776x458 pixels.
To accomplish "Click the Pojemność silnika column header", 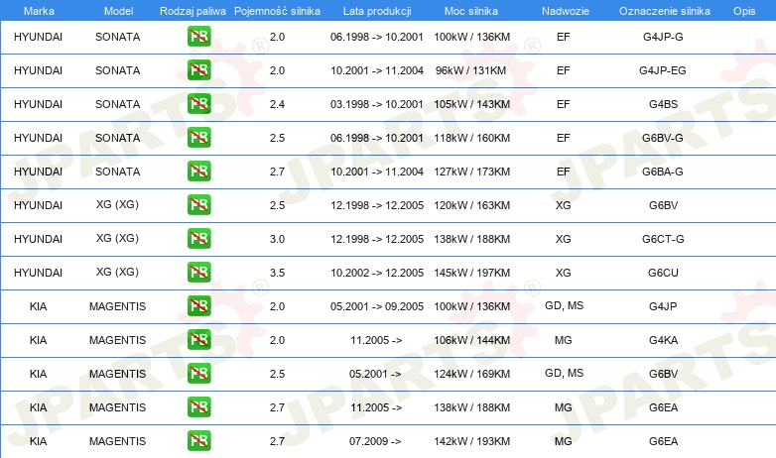I will click(x=277, y=11).
